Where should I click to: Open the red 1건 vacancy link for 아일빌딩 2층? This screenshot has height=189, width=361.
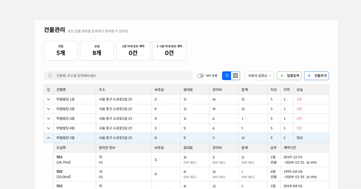coord(299,109)
